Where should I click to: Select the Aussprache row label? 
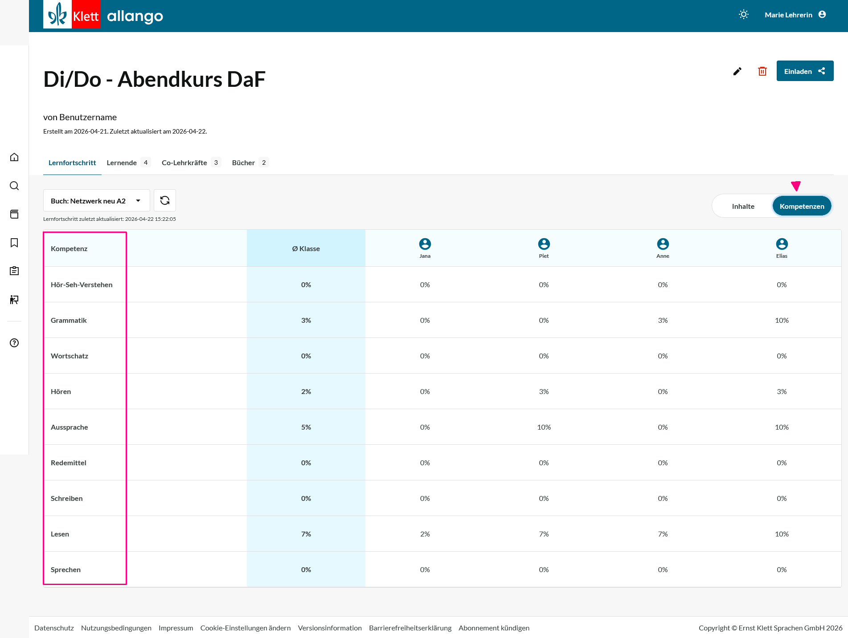70,427
